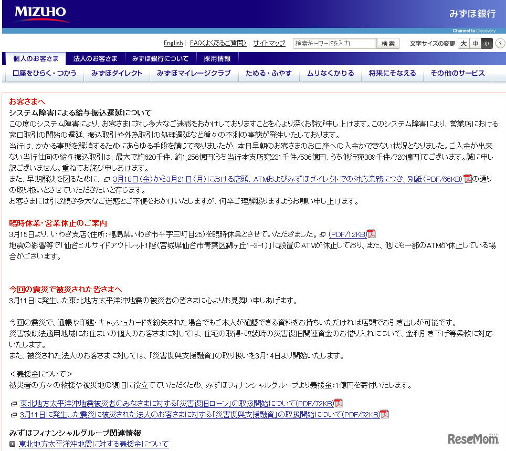Open 採用情報 tab

(217, 58)
